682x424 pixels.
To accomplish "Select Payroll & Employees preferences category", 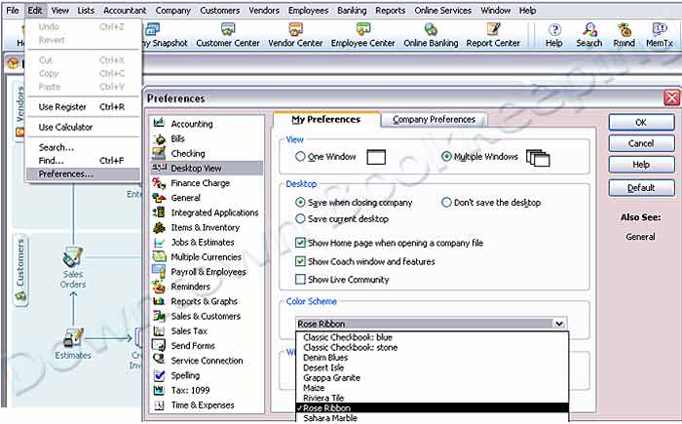I will tap(207, 272).
